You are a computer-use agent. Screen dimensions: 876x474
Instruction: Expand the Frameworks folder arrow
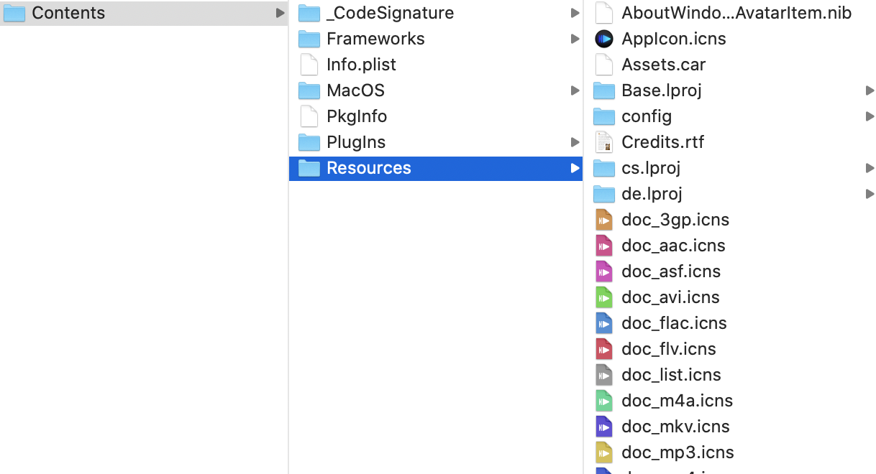pyautogui.click(x=575, y=39)
